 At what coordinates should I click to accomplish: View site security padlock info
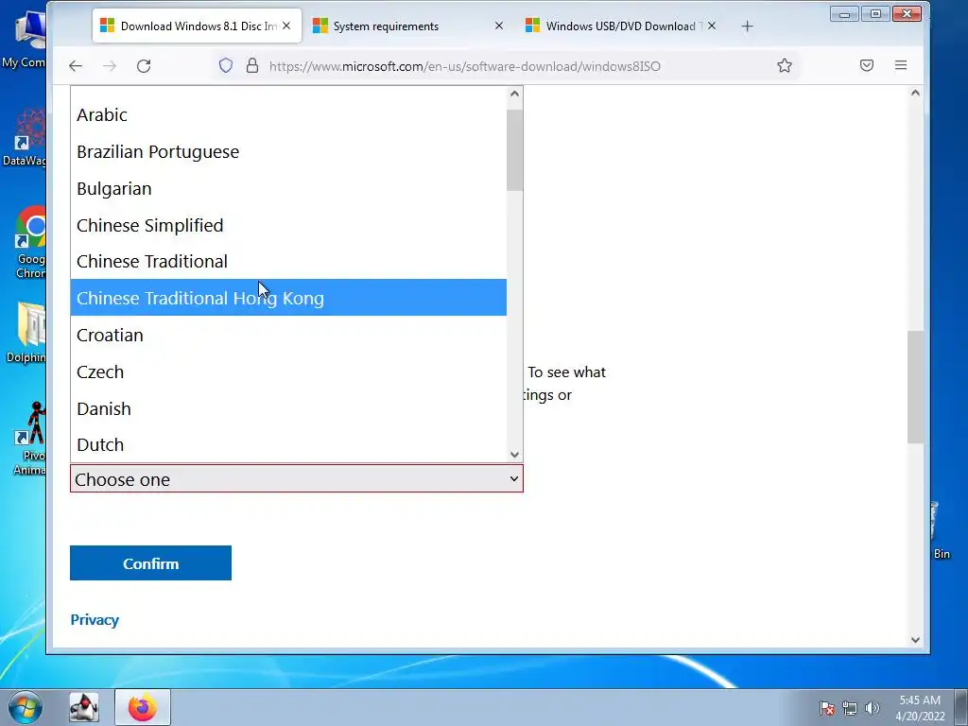(251, 65)
